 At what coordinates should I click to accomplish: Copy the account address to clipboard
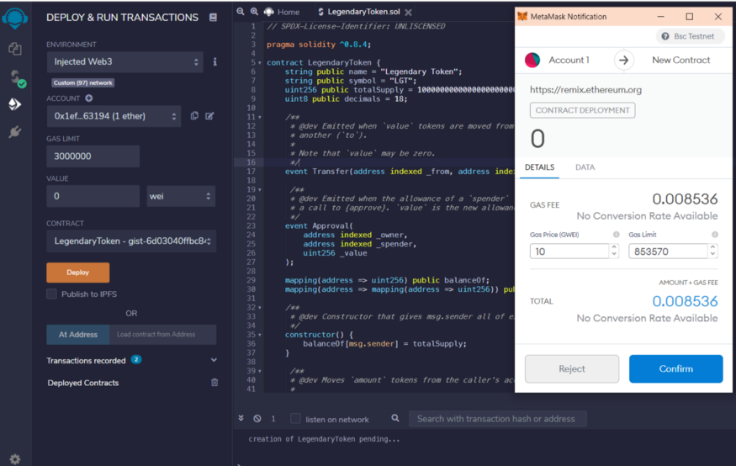click(194, 116)
